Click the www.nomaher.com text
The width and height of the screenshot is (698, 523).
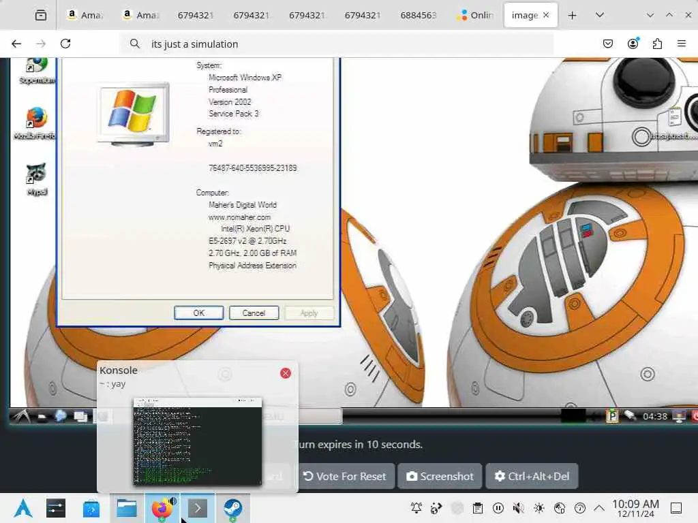239,217
